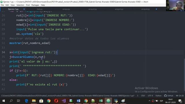Open Excel from taskbar
185x104 pixels.
click(101, 101)
